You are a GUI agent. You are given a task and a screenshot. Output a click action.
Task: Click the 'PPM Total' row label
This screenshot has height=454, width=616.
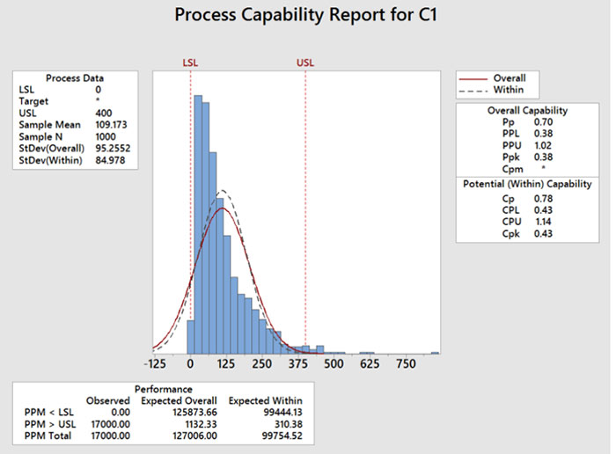coord(48,436)
